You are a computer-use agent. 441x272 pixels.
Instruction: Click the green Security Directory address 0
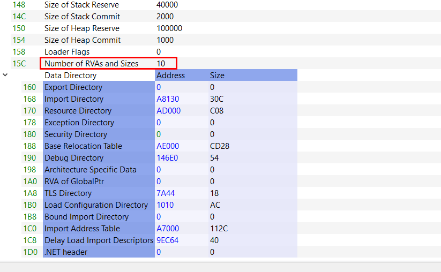[x=159, y=134]
